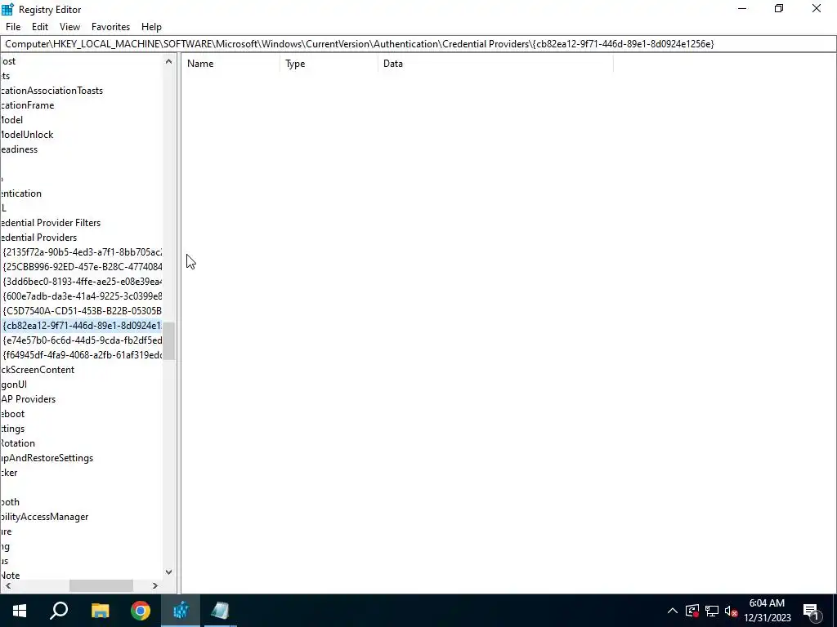
Task: Open the notification center icon
Action: coord(812,611)
